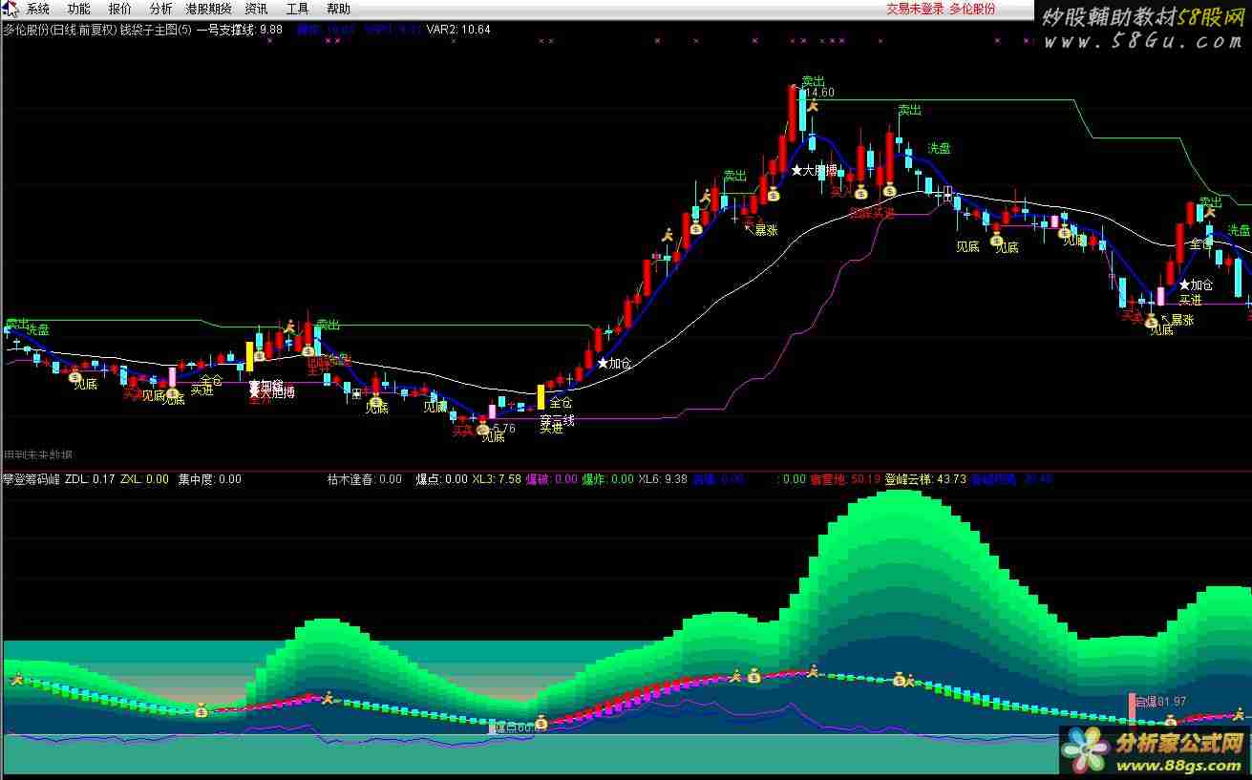Click the red 多伦股份 stock name in title bar
The width and height of the screenshot is (1252, 780).
coord(972,9)
